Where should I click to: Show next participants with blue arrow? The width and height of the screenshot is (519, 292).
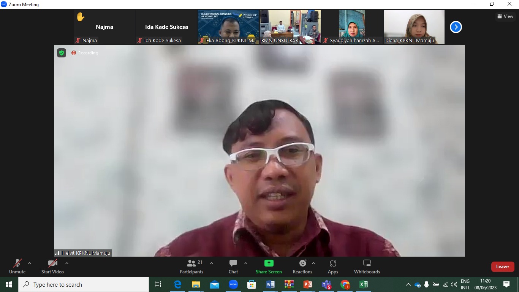(x=456, y=27)
